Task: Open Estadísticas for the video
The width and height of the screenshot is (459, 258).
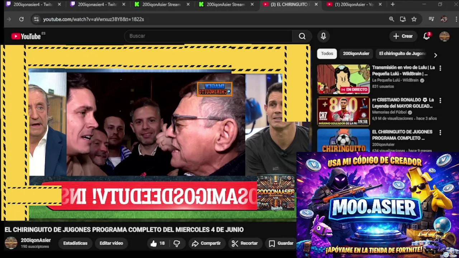Action: [x=75, y=243]
